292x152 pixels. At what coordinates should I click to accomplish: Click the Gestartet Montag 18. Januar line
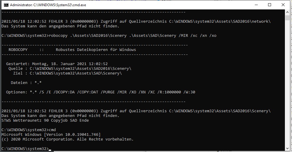(x=57, y=64)
